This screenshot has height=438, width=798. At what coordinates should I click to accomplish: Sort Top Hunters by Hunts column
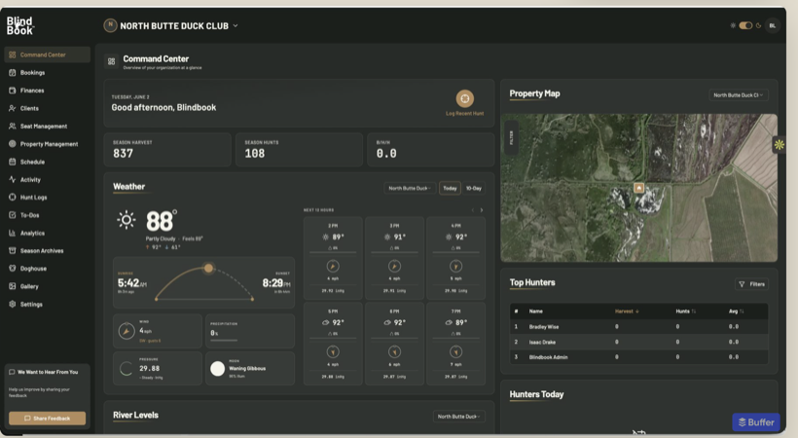click(x=685, y=311)
